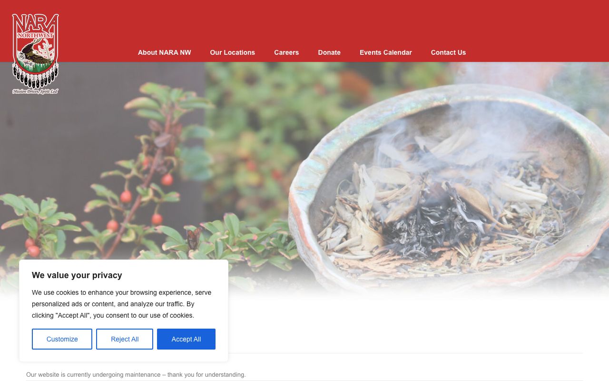Go to the Careers page

(x=286, y=52)
